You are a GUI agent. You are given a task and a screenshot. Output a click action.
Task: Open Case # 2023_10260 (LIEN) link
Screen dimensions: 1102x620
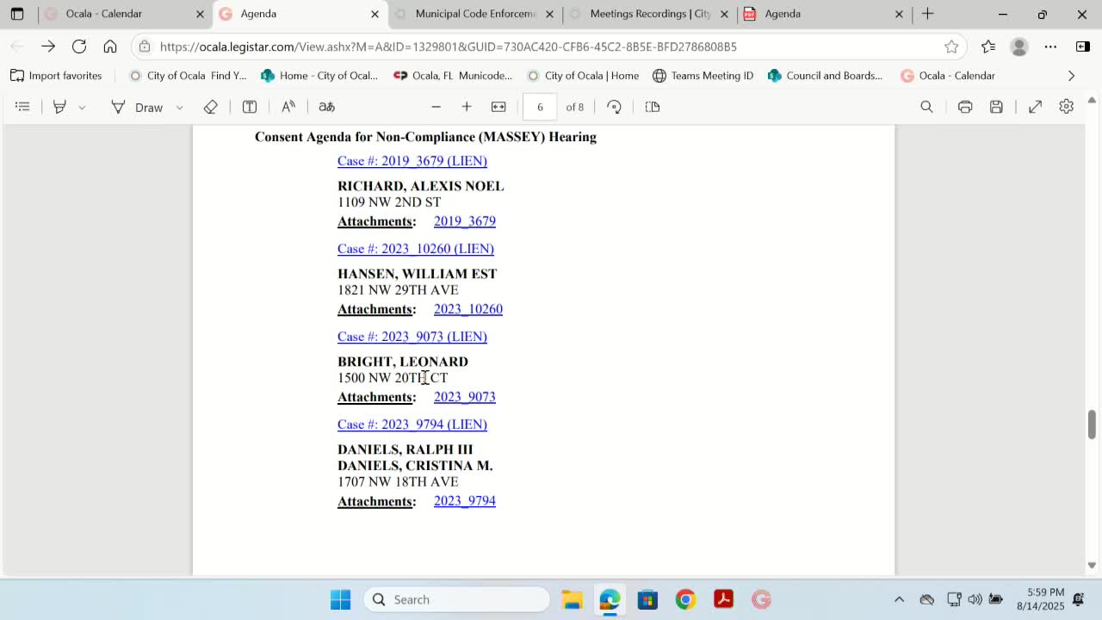coord(416,249)
